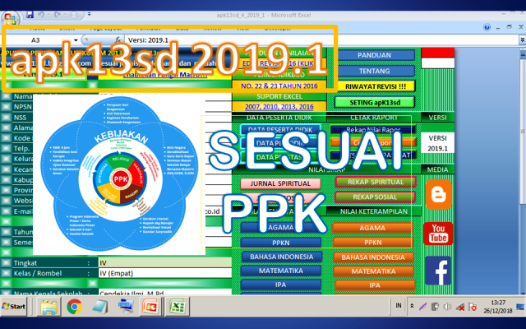Click the small icon beside Kelas / Rombel

[x=6, y=273]
